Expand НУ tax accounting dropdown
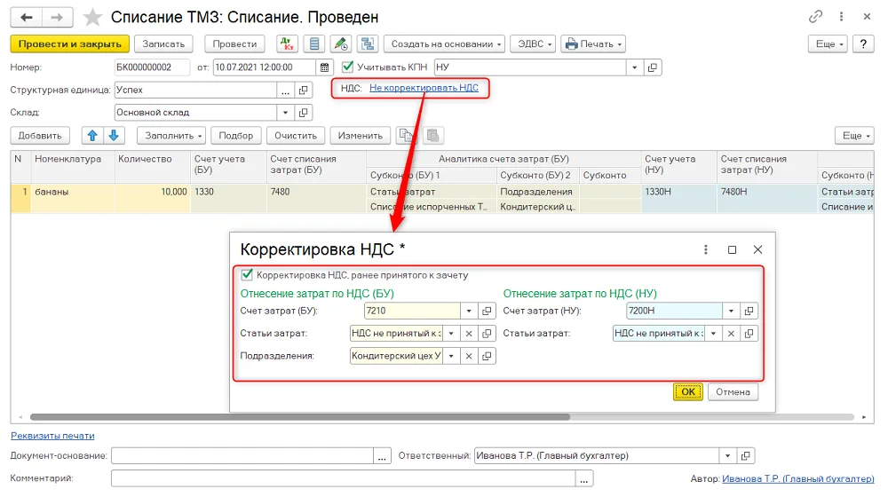The width and height of the screenshot is (888, 497). 634,67
